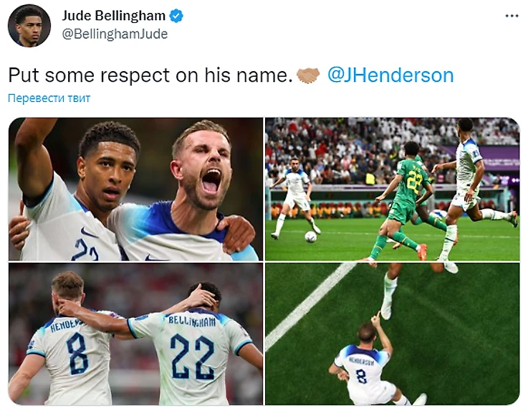The width and height of the screenshot is (523, 414).
Task: Click the handshake emoji in the tweet
Action: (308, 75)
